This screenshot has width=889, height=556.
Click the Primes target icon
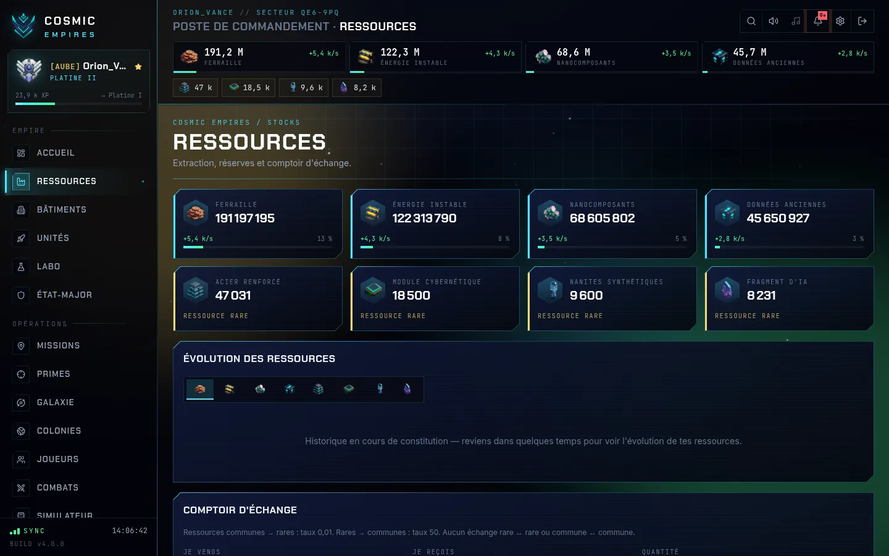pyautogui.click(x=21, y=374)
